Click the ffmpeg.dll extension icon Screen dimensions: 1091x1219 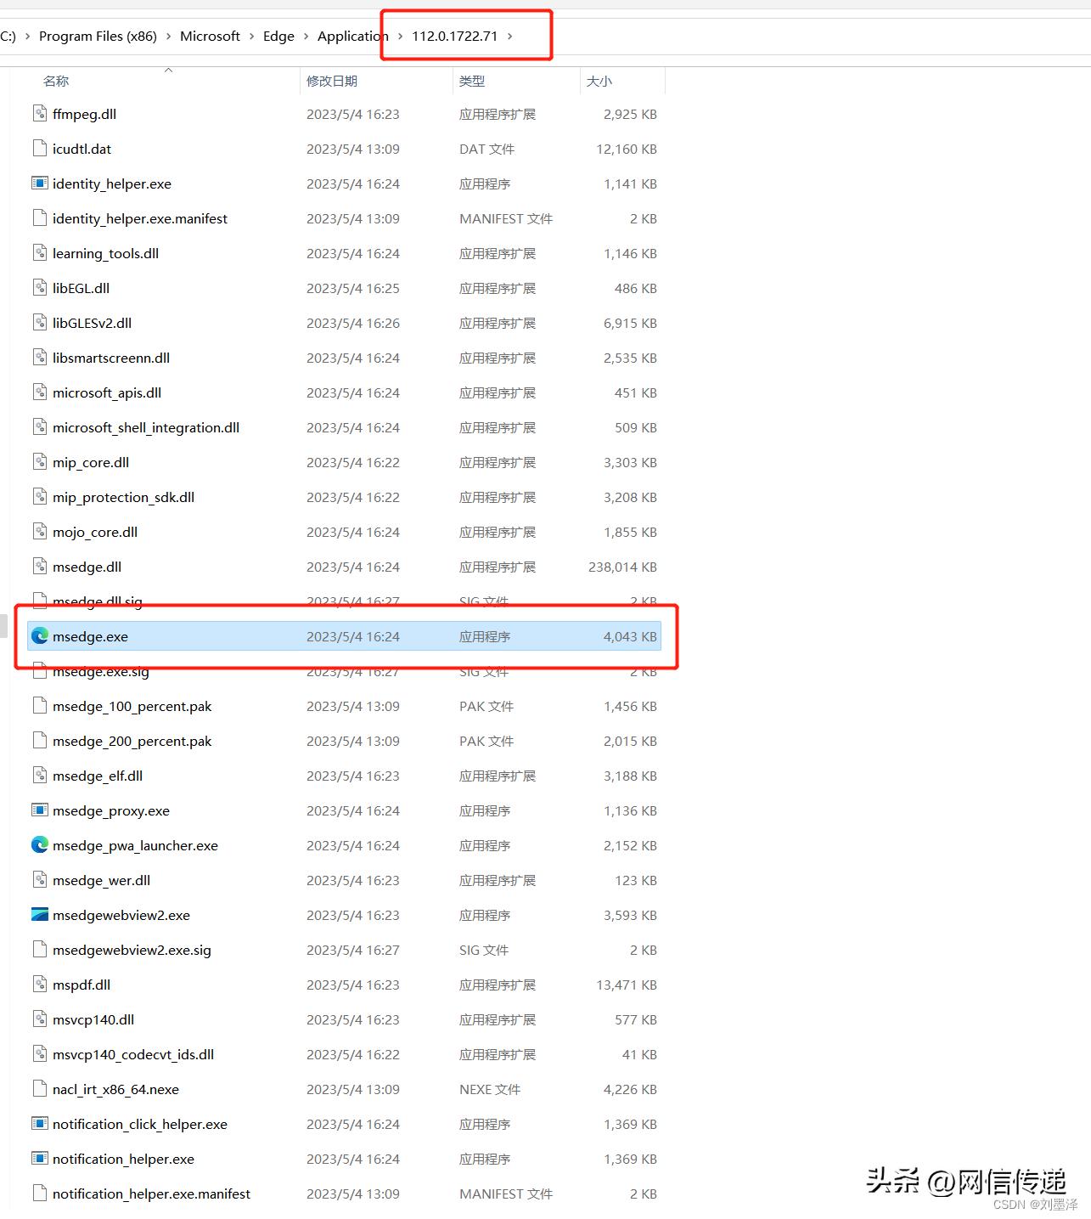point(40,113)
